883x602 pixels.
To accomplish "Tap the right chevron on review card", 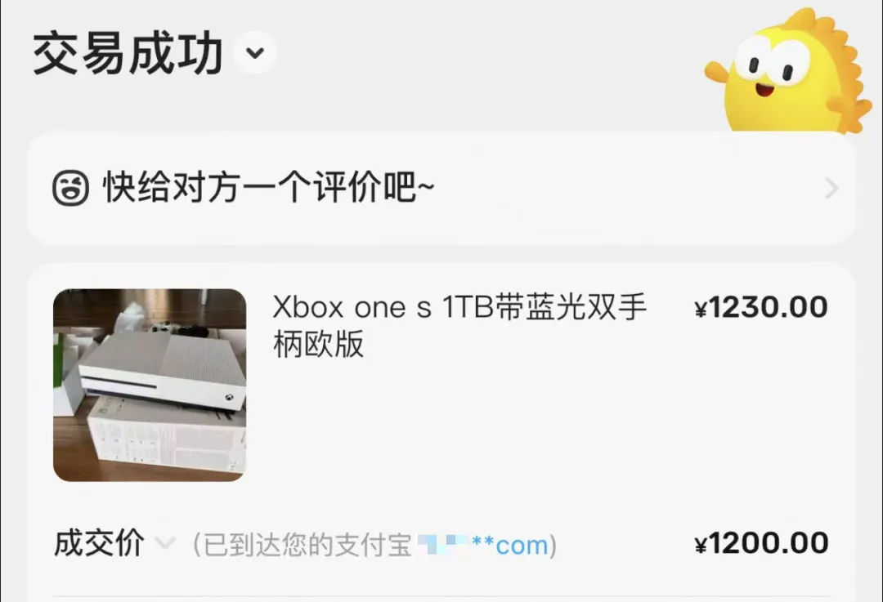I will click(x=831, y=188).
